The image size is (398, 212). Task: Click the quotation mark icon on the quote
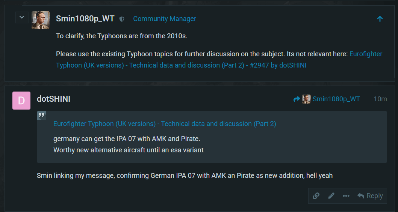click(41, 115)
